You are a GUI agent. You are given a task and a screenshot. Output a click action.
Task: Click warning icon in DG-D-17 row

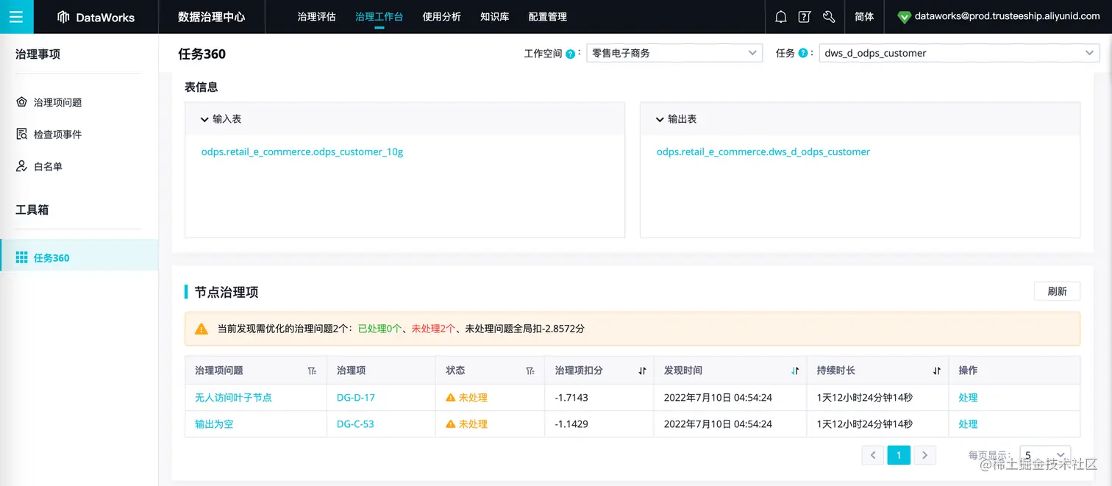point(451,397)
